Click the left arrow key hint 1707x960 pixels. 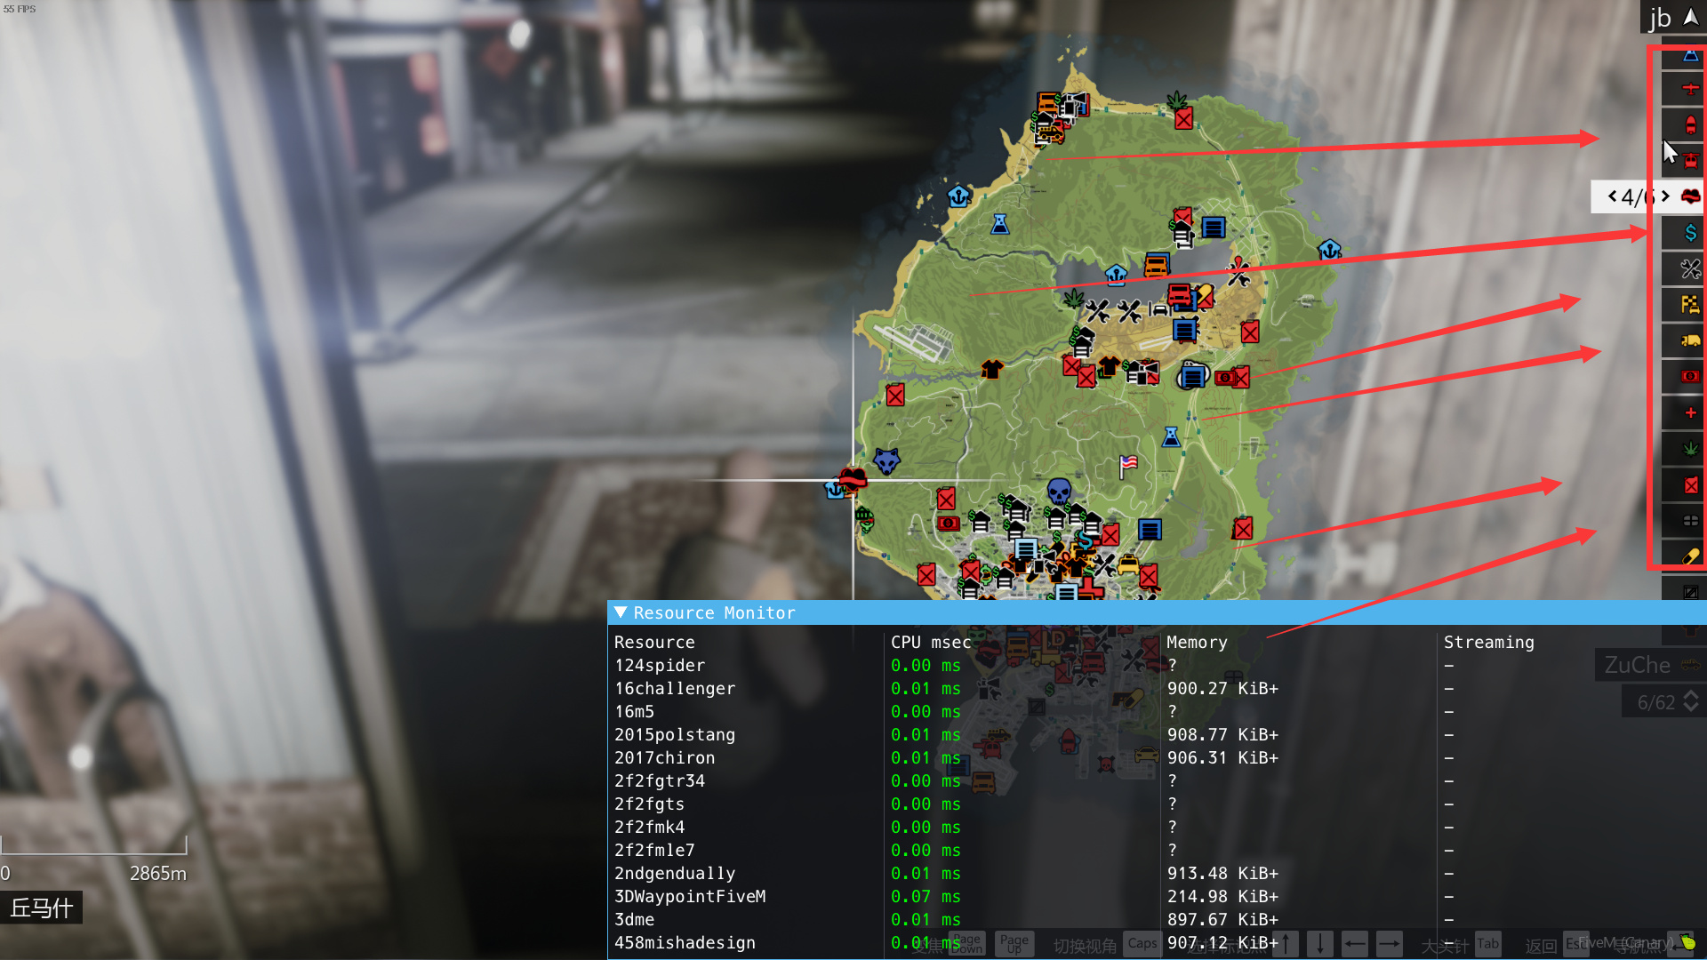(x=1354, y=943)
